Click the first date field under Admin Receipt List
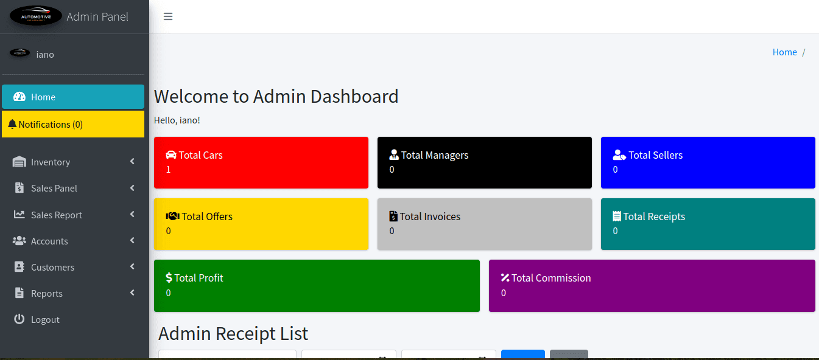 pyautogui.click(x=349, y=355)
